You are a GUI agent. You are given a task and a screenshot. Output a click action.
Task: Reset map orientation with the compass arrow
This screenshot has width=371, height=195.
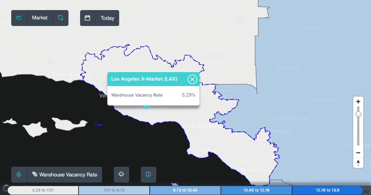pyautogui.click(x=358, y=162)
